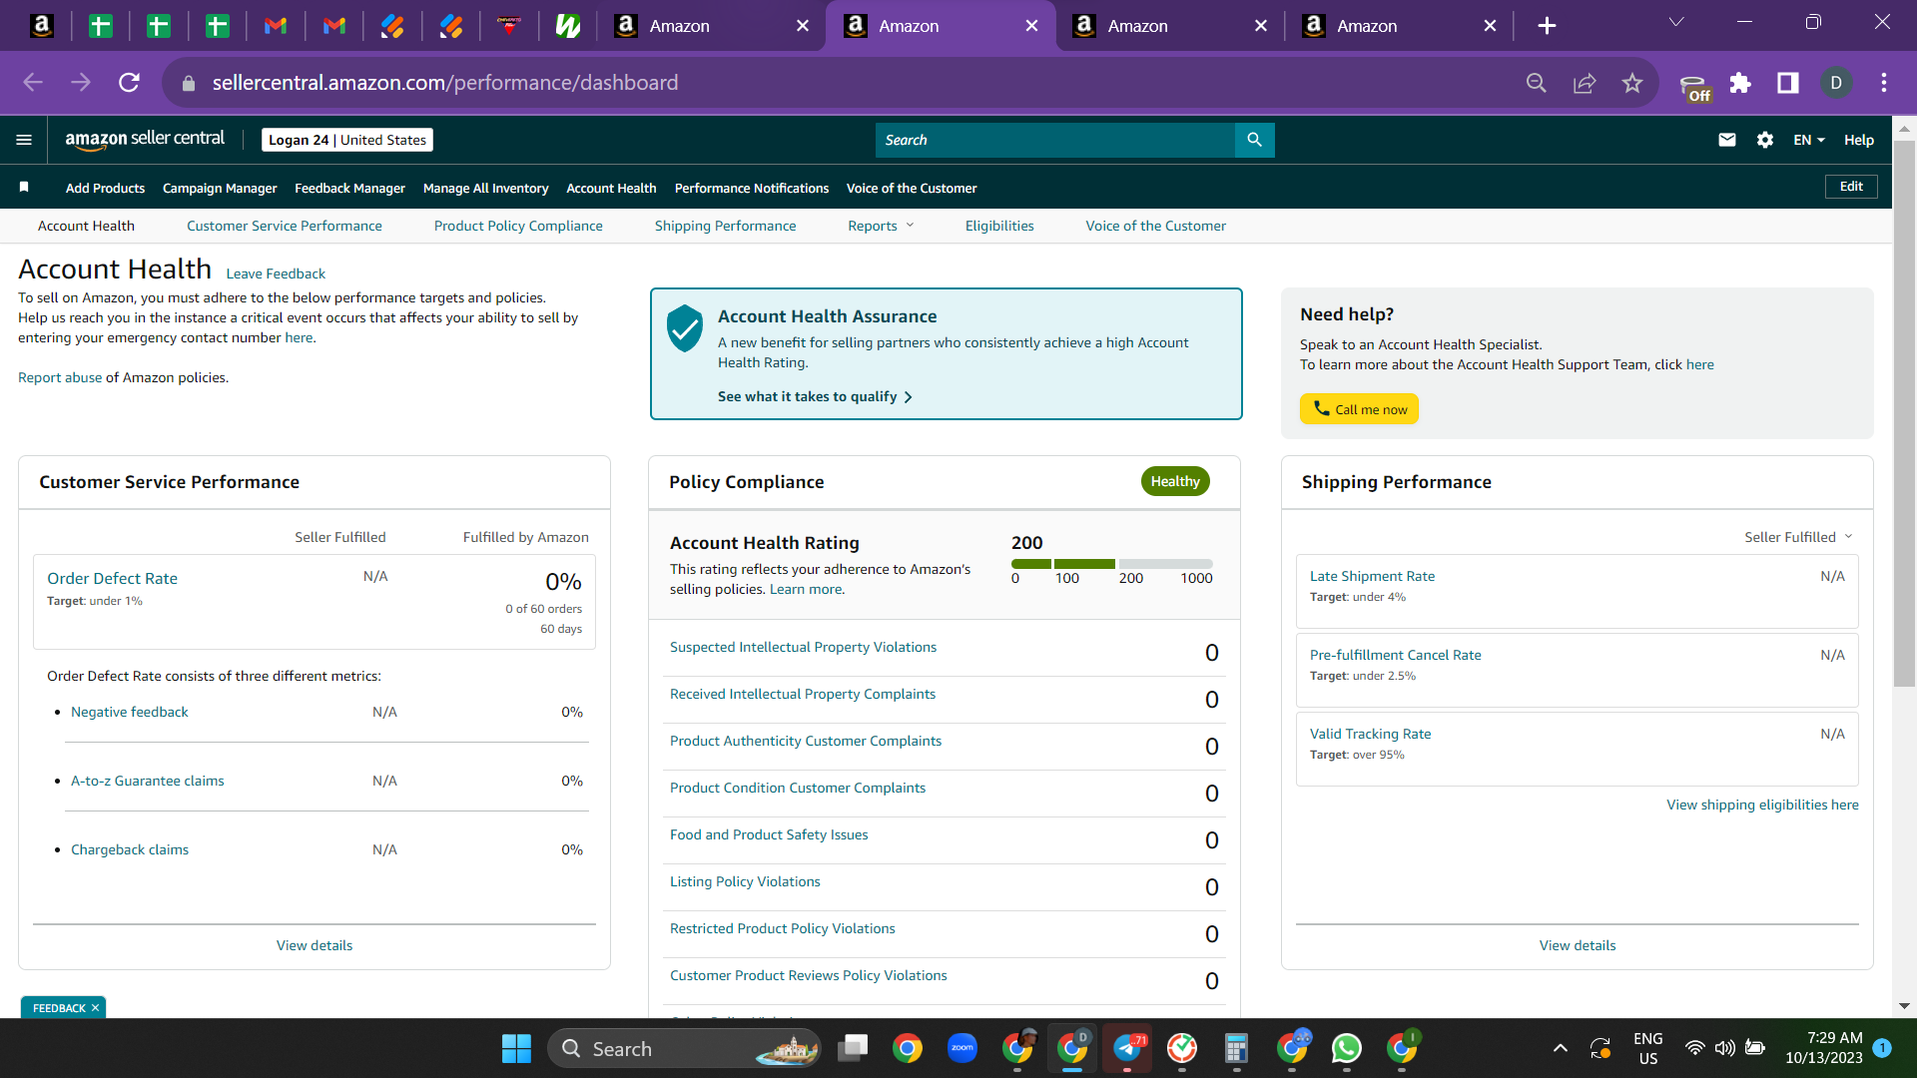Open Campaign Manager in the top menu
This screenshot has height=1078, width=1917.
[220, 188]
